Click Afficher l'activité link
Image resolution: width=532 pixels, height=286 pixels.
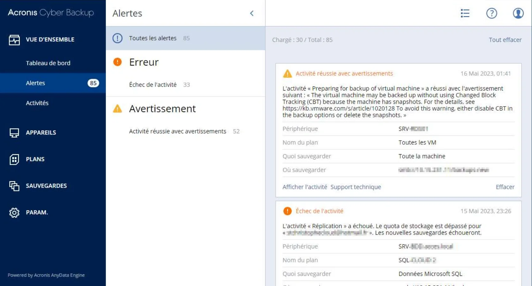pyautogui.click(x=305, y=187)
